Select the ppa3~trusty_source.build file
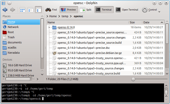Screen dimensions: 170x104 pyautogui.click(x=89, y=73)
